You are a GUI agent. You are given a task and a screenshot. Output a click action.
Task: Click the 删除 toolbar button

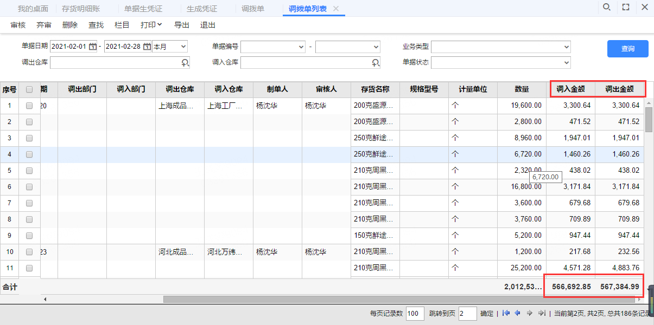point(70,25)
